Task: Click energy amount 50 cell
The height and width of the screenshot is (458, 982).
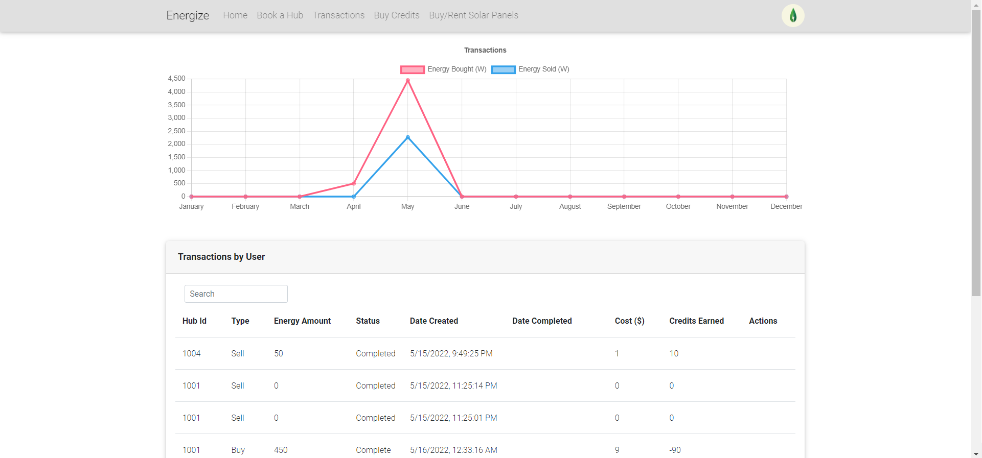Action: 278,353
